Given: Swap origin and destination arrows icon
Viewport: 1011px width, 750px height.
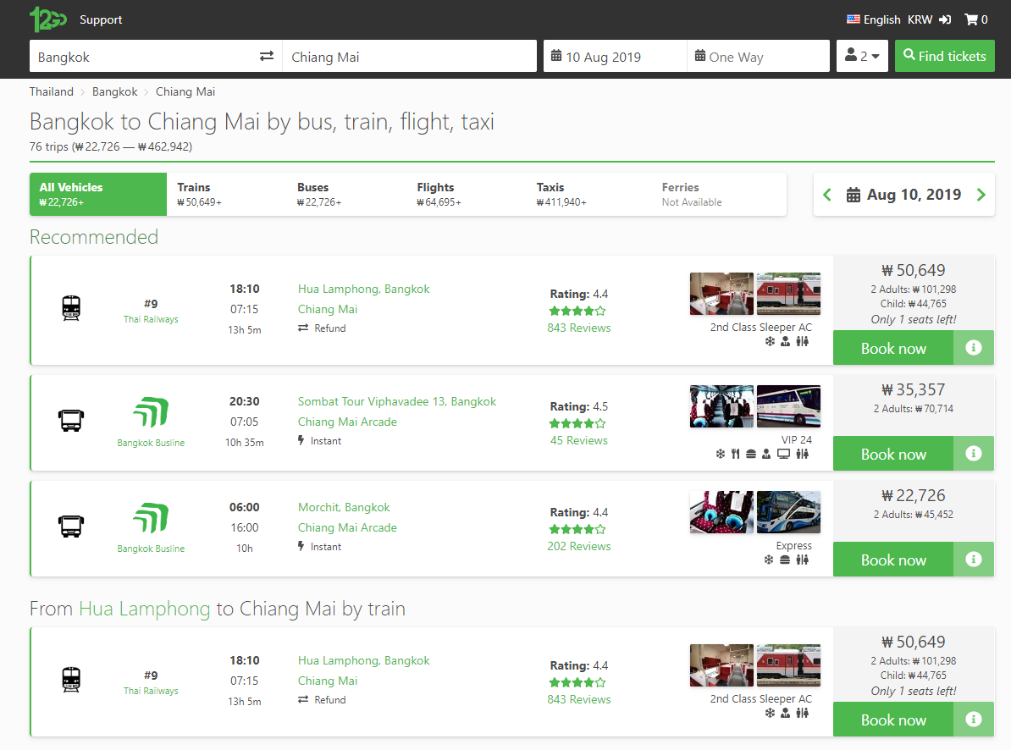Looking at the screenshot, I should [x=267, y=56].
